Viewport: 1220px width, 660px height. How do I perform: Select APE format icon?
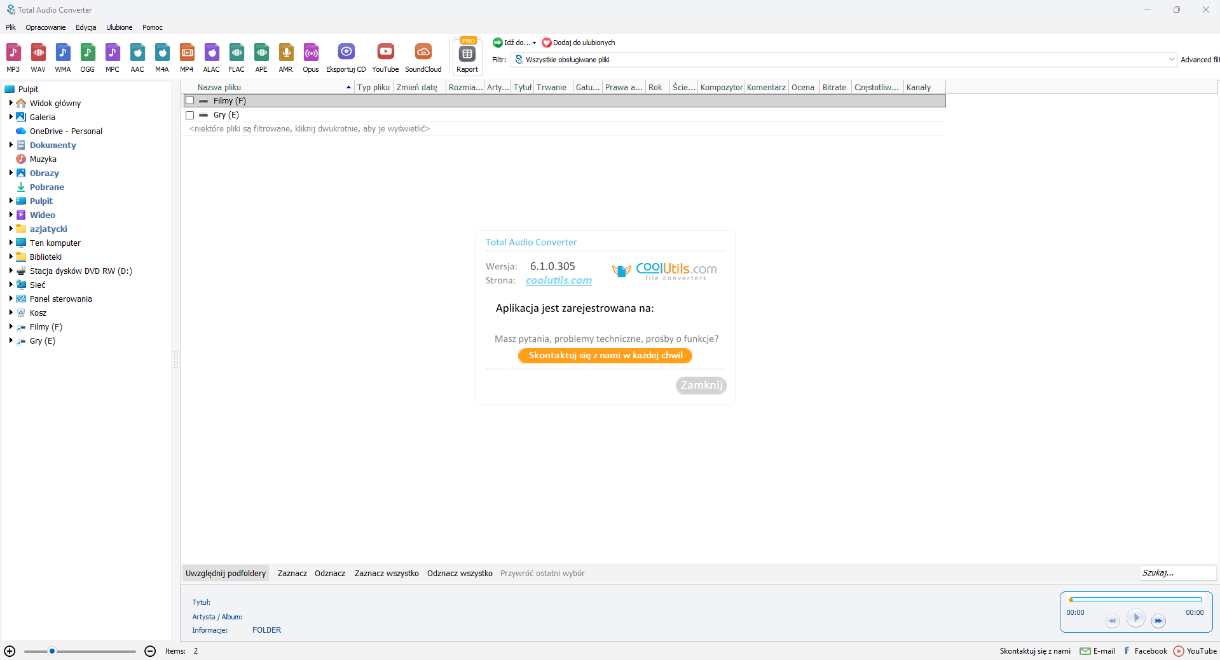pyautogui.click(x=261, y=58)
